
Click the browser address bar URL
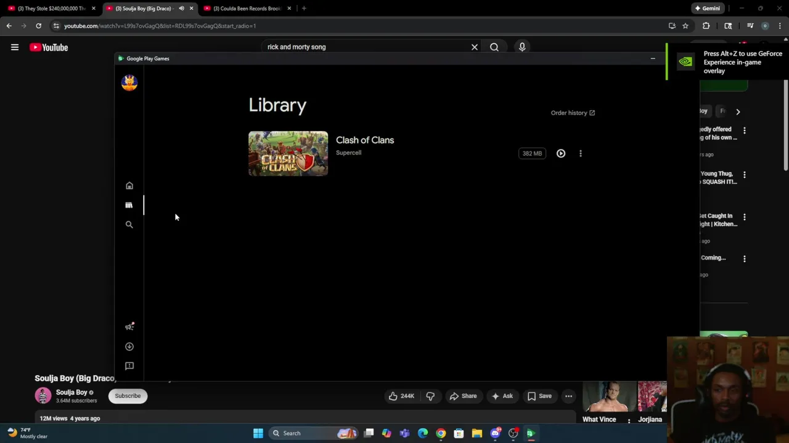pyautogui.click(x=160, y=26)
